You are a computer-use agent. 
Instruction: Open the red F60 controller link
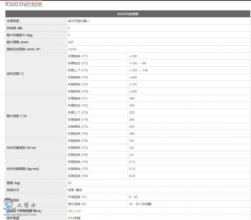70,211
